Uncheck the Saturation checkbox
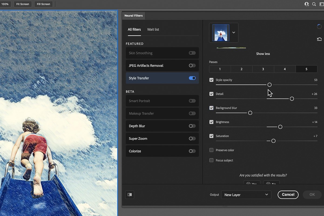Viewport: 324px width, 216px height. pos(211,136)
